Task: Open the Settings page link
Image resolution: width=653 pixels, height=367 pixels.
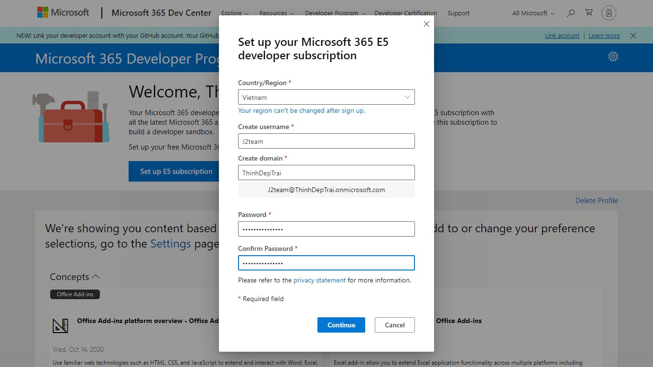Action: pyautogui.click(x=171, y=244)
